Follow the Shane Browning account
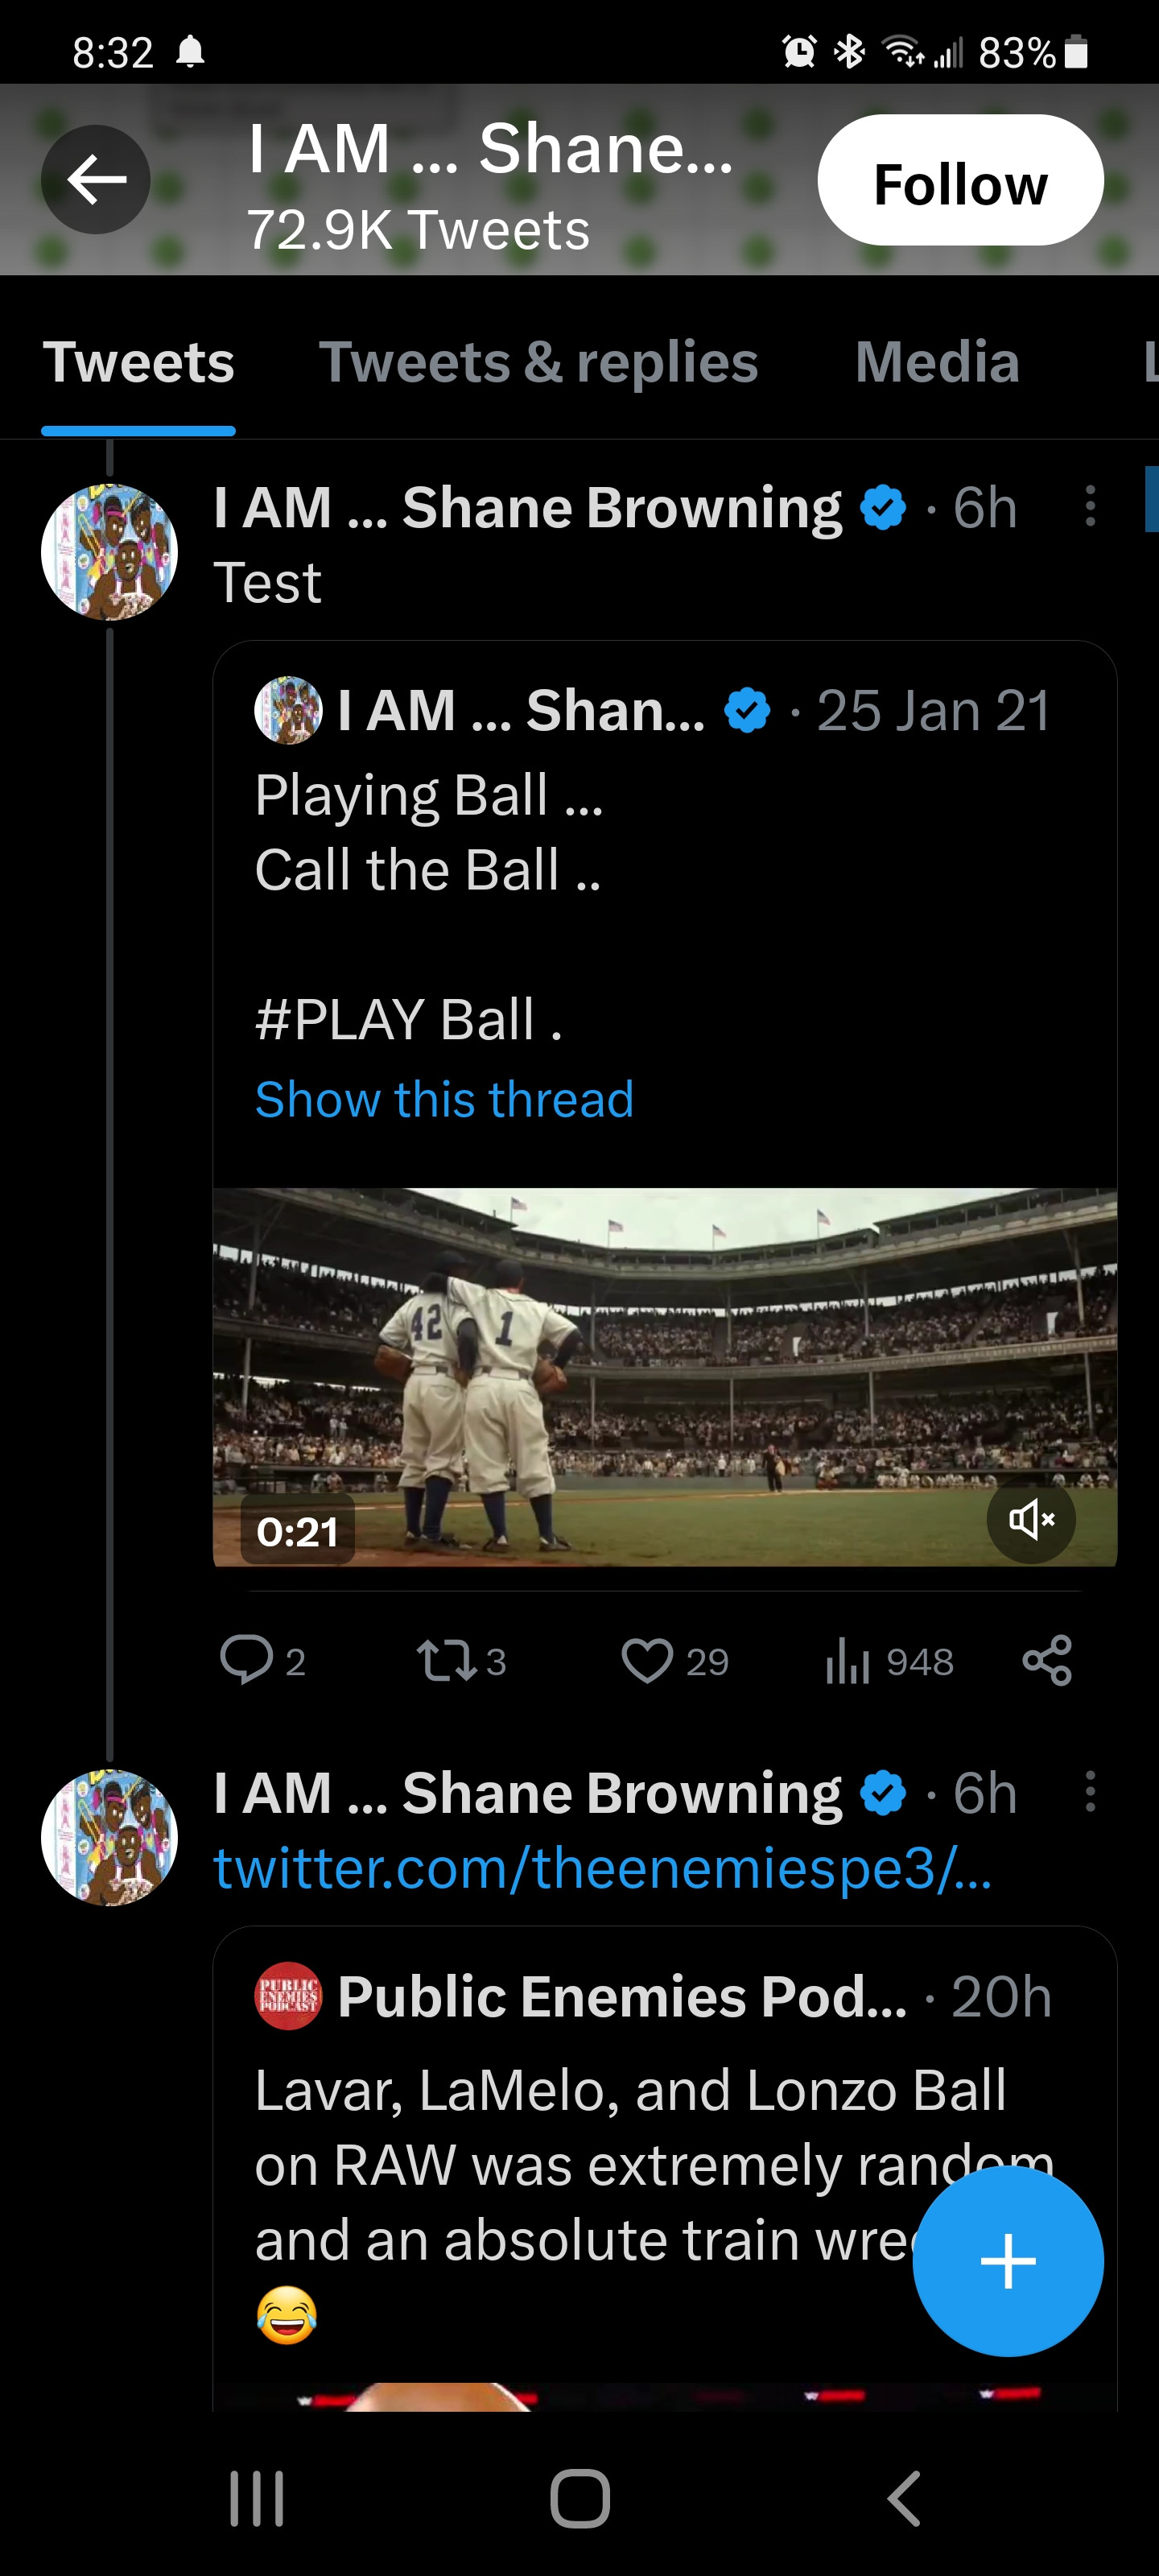This screenshot has width=1159, height=2576. (960, 181)
